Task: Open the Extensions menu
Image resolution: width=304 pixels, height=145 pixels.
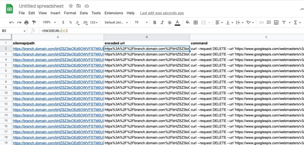Action: (114, 13)
